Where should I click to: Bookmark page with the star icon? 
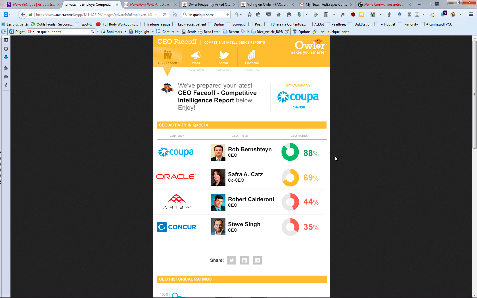250,14
